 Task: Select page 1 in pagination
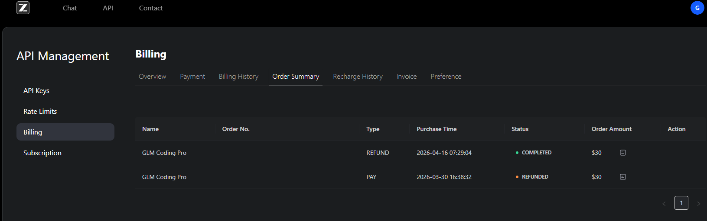681,203
